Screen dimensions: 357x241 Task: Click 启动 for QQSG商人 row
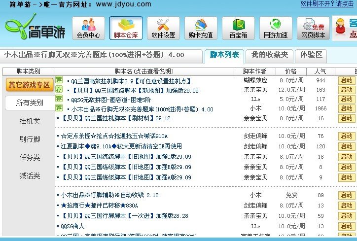347,226
